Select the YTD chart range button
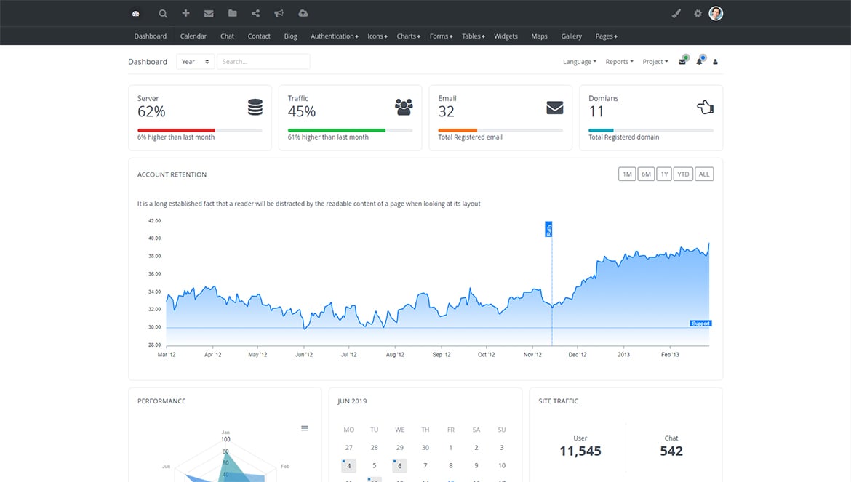Screen dimensions: 851x482 pos(683,174)
